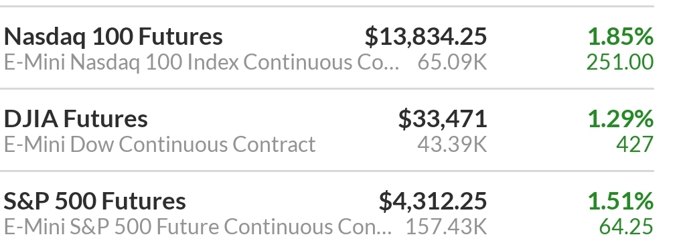Viewport: 681px width, 251px height.
Task: Click the 65.09K Nasdaq volume figure
Action: click(452, 62)
